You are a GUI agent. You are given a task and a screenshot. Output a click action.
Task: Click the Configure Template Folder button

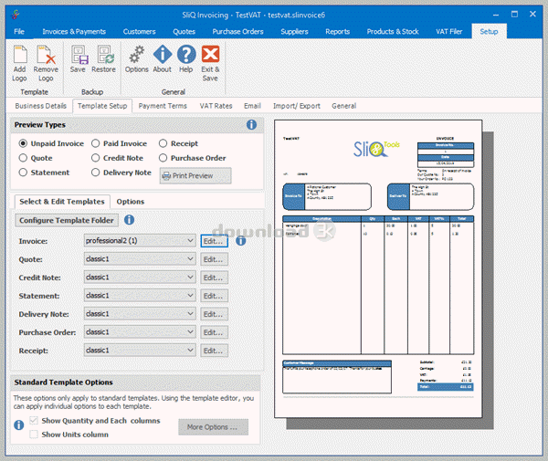[x=67, y=220]
